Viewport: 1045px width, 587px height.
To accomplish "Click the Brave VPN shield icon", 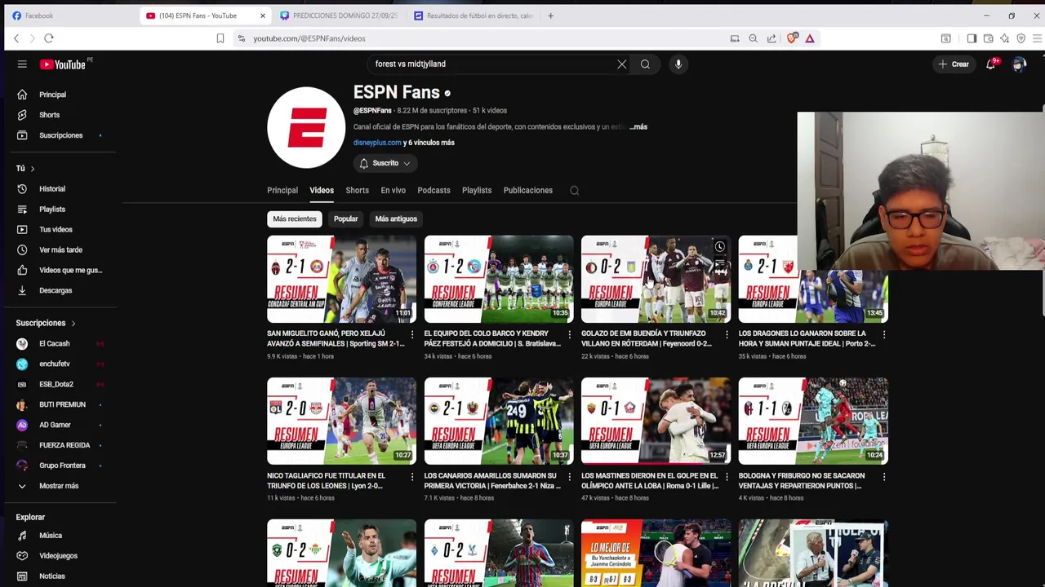I will (x=1021, y=38).
